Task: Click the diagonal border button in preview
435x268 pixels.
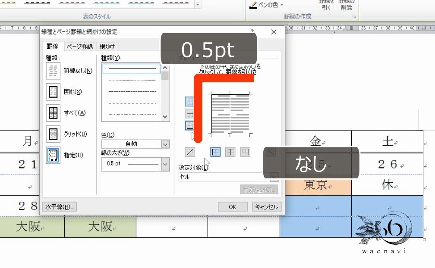Action: tap(190, 152)
